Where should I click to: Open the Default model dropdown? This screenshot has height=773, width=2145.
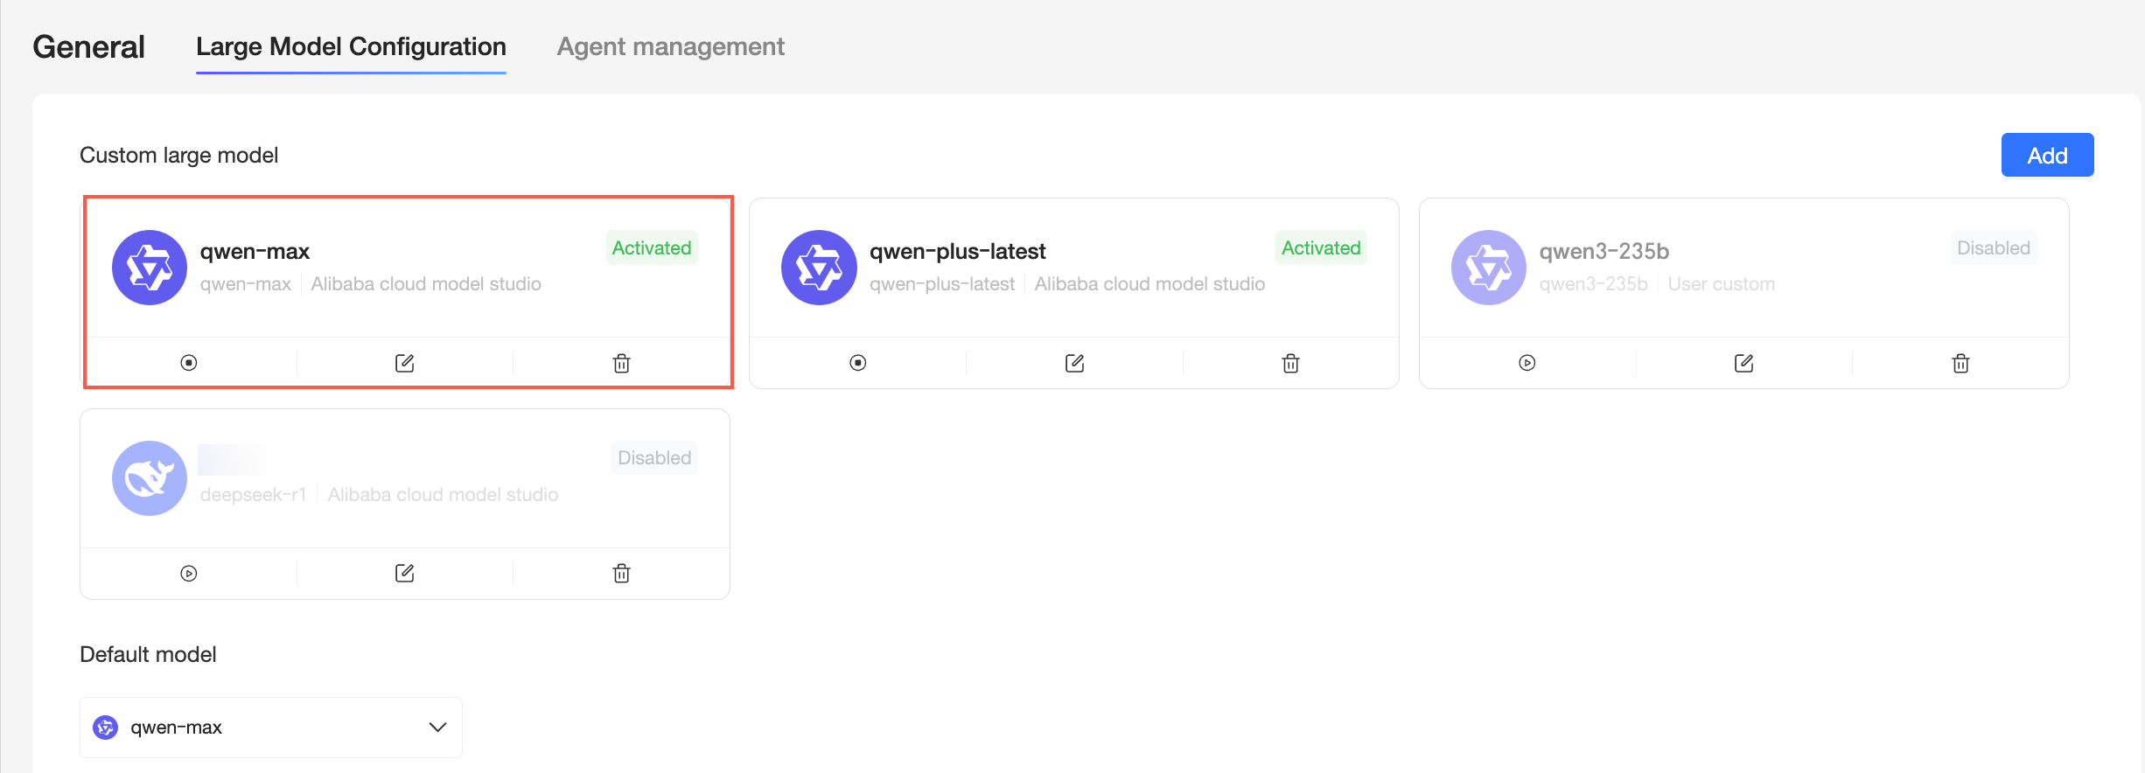coord(271,728)
